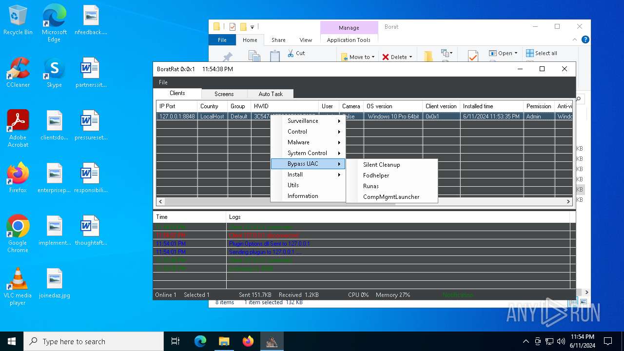Open the Explorer Help question mark icon
The width and height of the screenshot is (624, 351).
(x=585, y=40)
